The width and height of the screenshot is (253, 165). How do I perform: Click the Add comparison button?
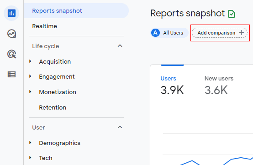pos(220,33)
